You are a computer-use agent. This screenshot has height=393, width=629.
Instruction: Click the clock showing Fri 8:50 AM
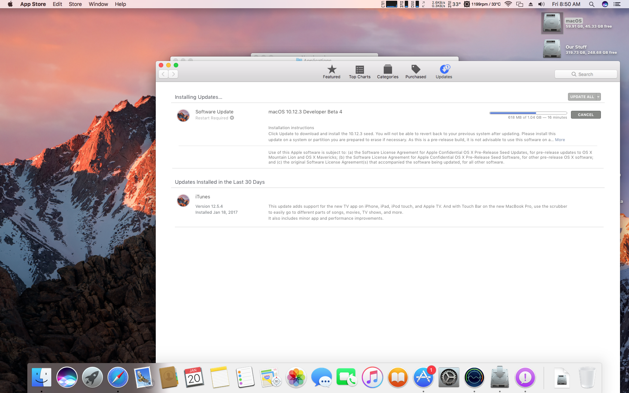(x=566, y=4)
